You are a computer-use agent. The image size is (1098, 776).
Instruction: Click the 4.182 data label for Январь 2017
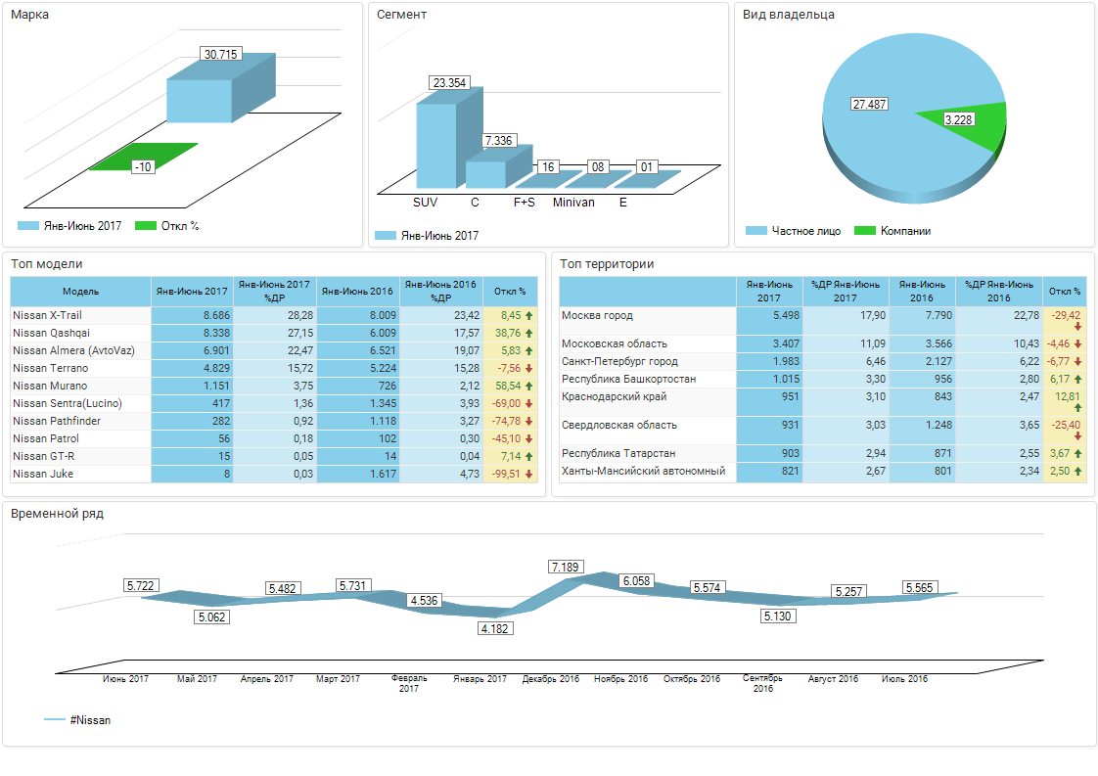tap(496, 629)
